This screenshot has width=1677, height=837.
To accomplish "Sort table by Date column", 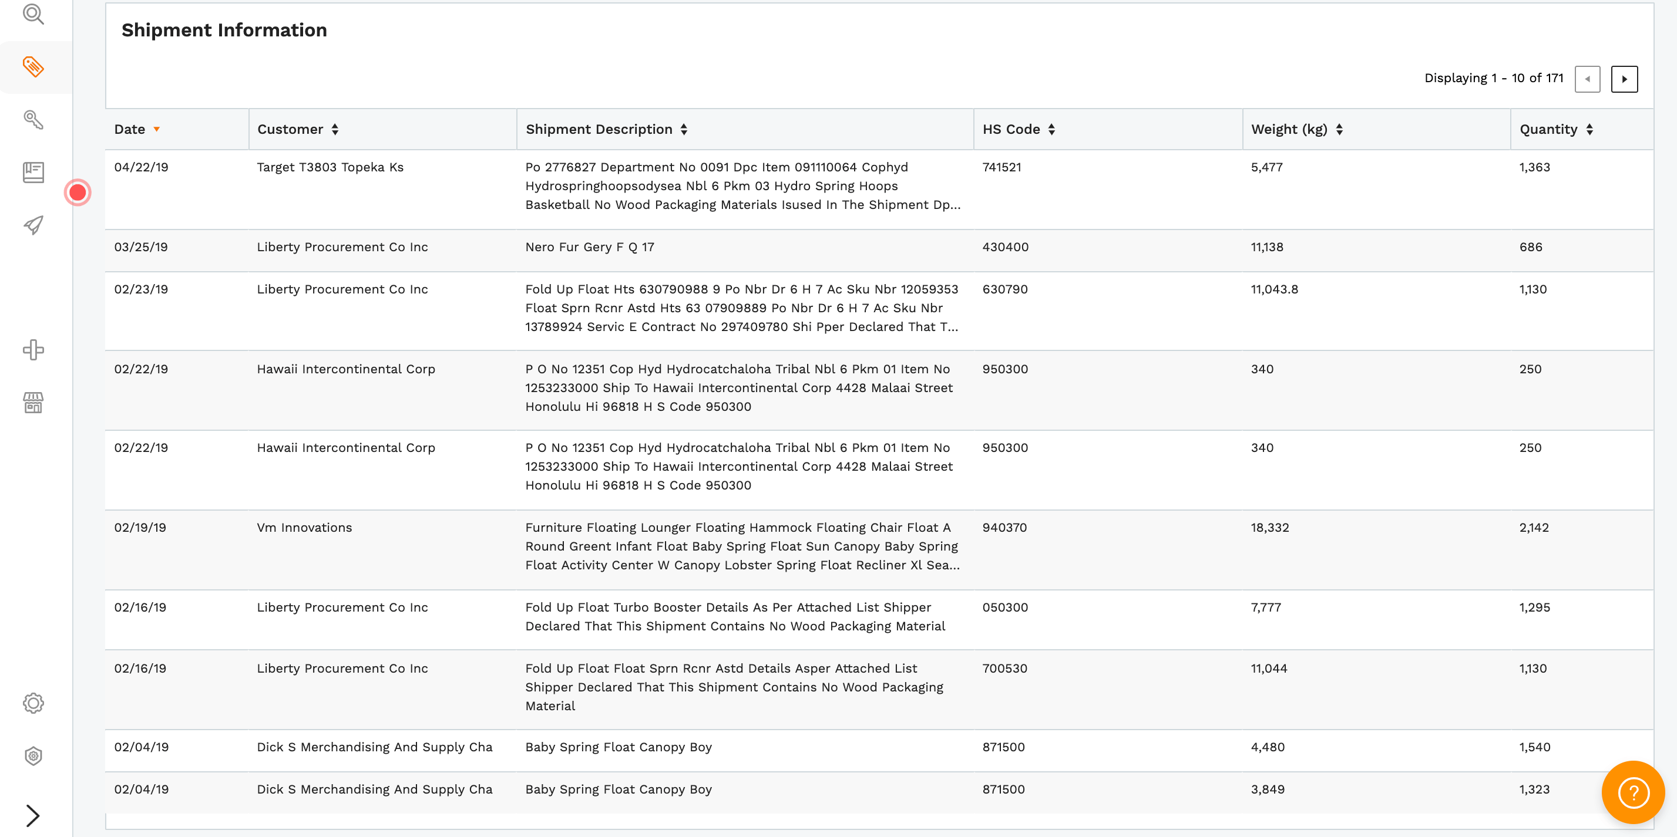I will click(x=137, y=129).
